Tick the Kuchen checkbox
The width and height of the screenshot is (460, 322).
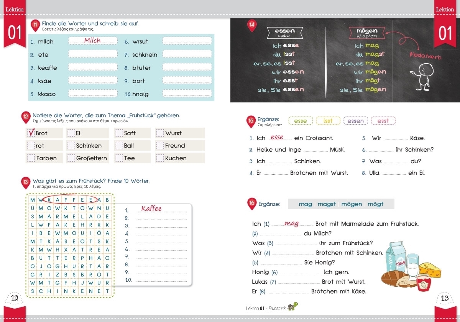pos(160,158)
